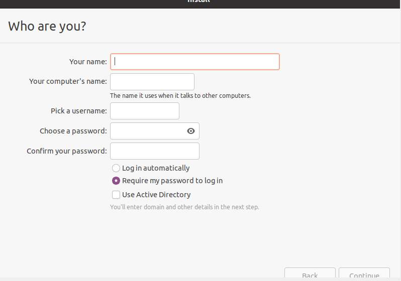
Task: Go to the previous step with Back
Action: click(310, 273)
